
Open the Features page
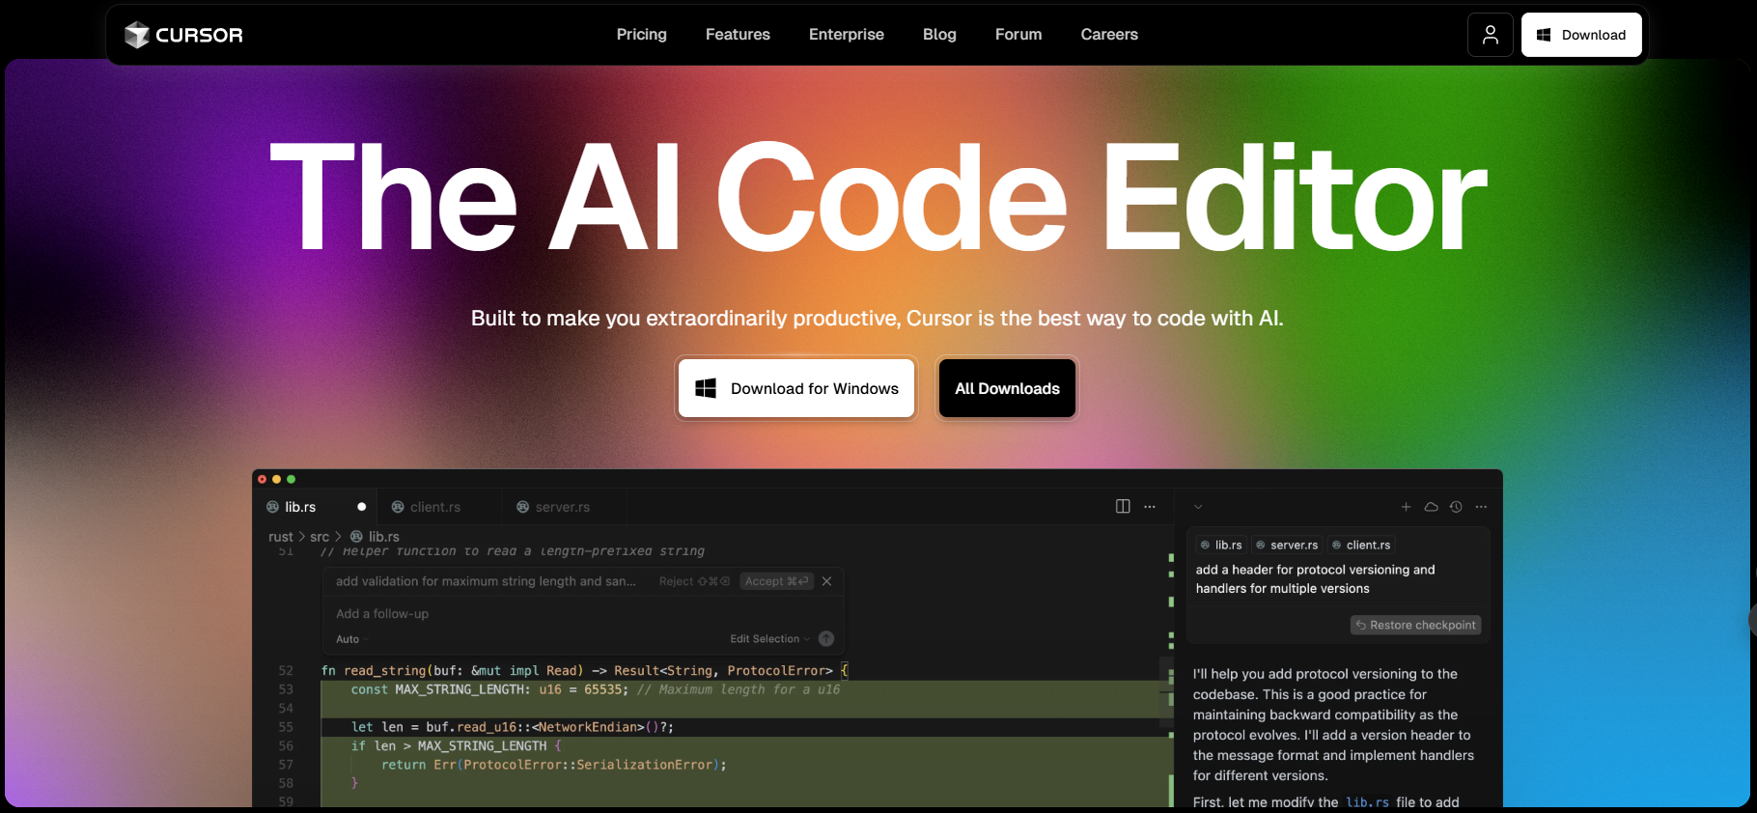click(738, 35)
